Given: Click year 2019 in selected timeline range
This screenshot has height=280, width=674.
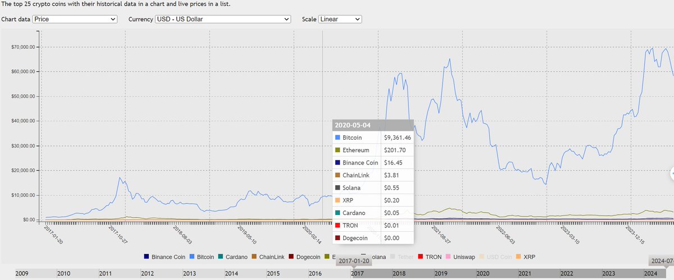Looking at the screenshot, I should (x=441, y=274).
